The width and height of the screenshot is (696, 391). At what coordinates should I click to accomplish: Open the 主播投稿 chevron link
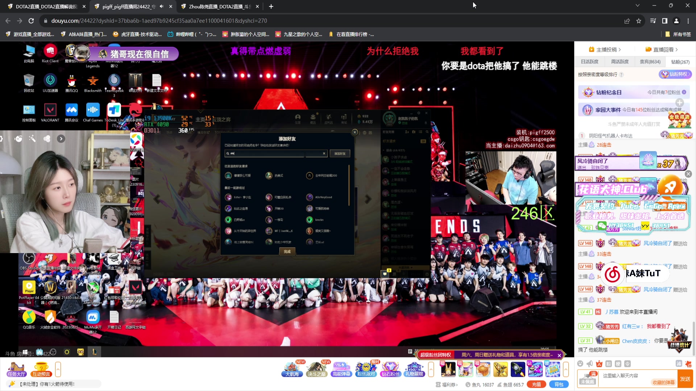coord(605,50)
